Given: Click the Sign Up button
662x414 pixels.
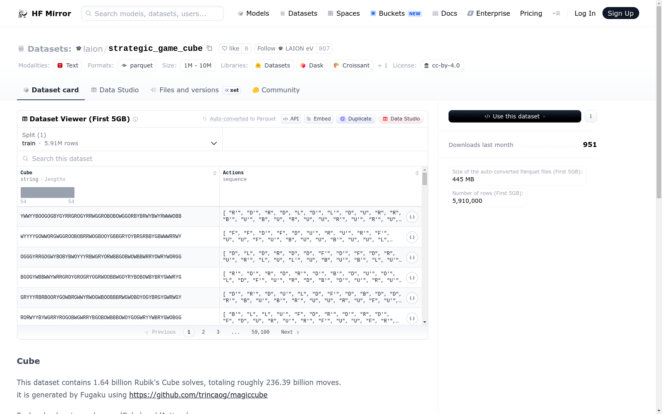Looking at the screenshot, I should [x=621, y=13].
